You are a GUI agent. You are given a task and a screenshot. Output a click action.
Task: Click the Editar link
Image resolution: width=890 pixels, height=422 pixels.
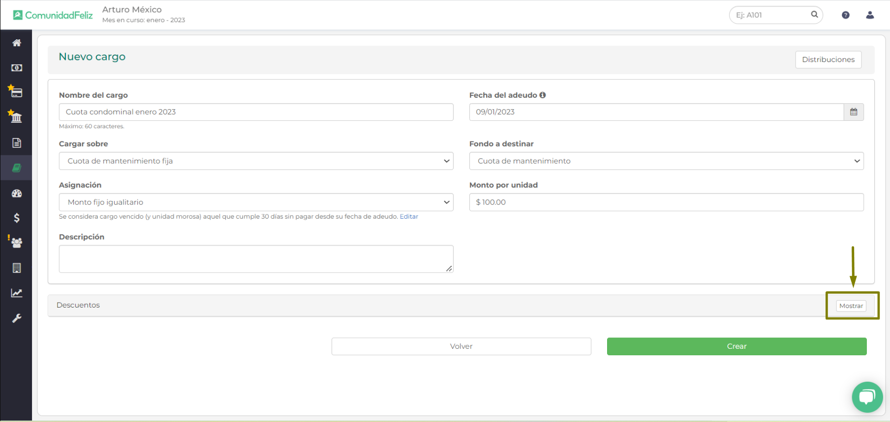click(408, 217)
